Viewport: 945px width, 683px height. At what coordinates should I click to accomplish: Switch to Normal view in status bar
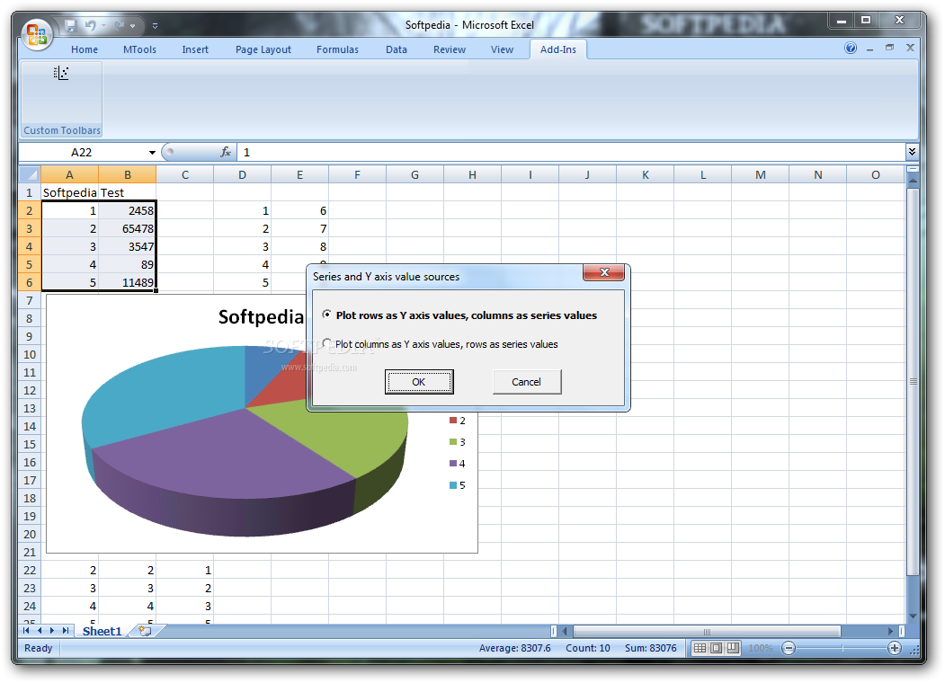pyautogui.click(x=700, y=648)
